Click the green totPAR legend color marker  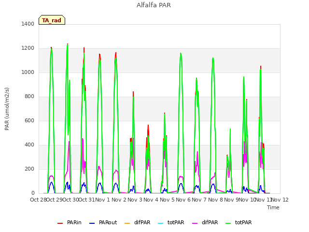click(228, 223)
